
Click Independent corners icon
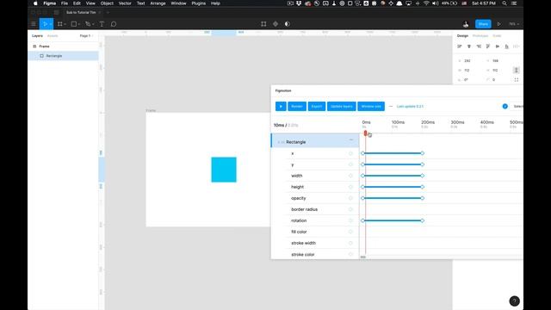click(x=517, y=80)
